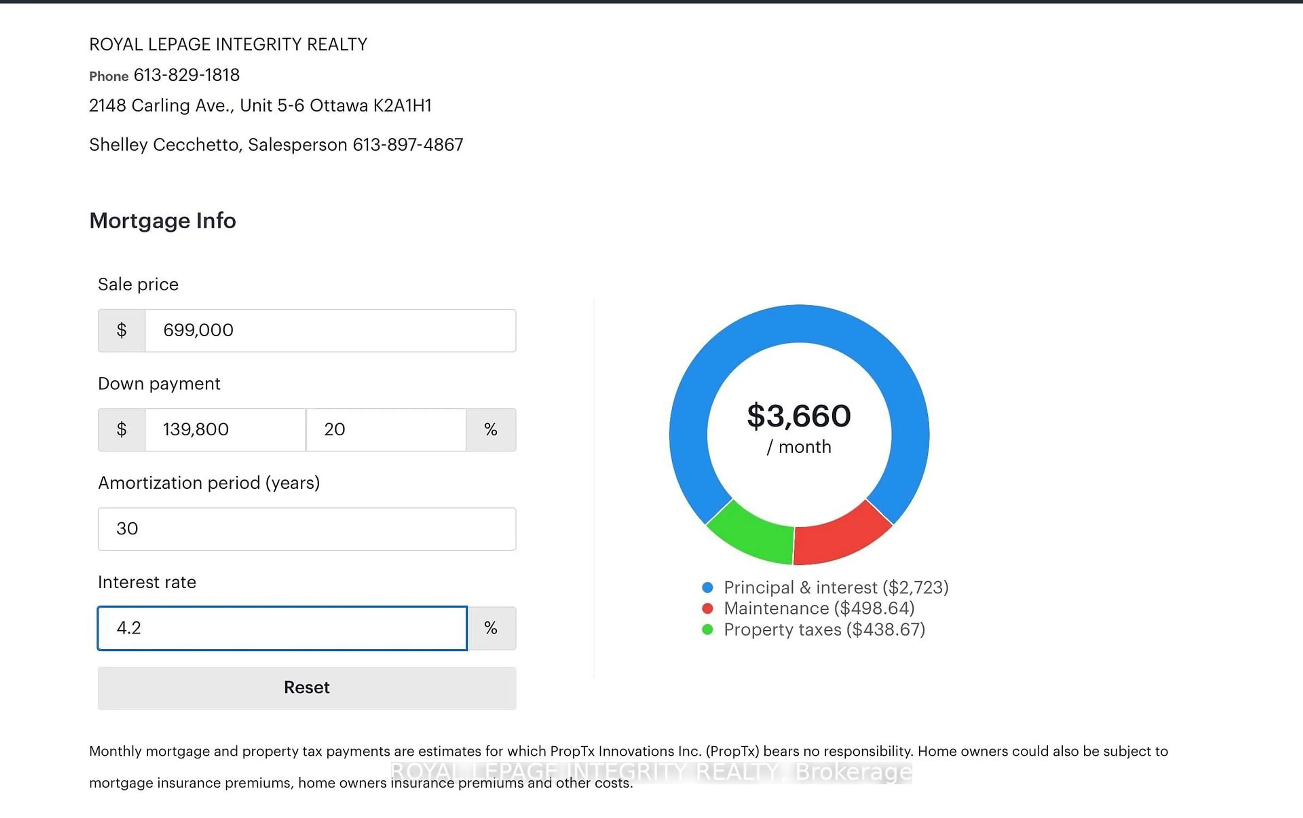Click the salesperson phone number 613-897-4867
1303x818 pixels.
click(408, 145)
